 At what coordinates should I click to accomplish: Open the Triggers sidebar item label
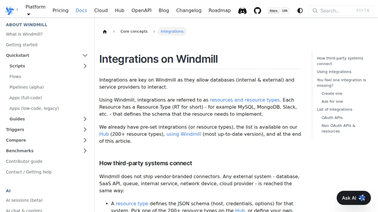pos(15,130)
